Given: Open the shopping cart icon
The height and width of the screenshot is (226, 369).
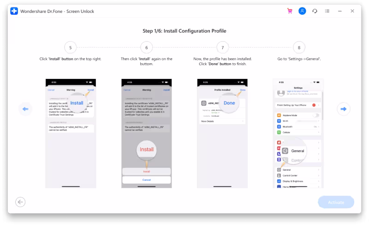Looking at the screenshot, I should pos(290,11).
